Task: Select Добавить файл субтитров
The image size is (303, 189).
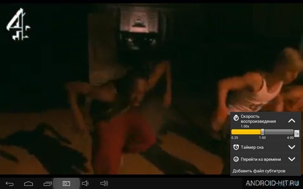Action: point(259,171)
